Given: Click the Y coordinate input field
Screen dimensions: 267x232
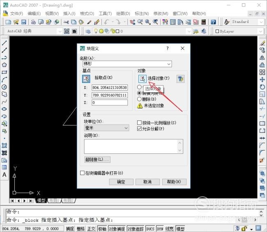Looking at the screenshot, I should click(110, 95).
